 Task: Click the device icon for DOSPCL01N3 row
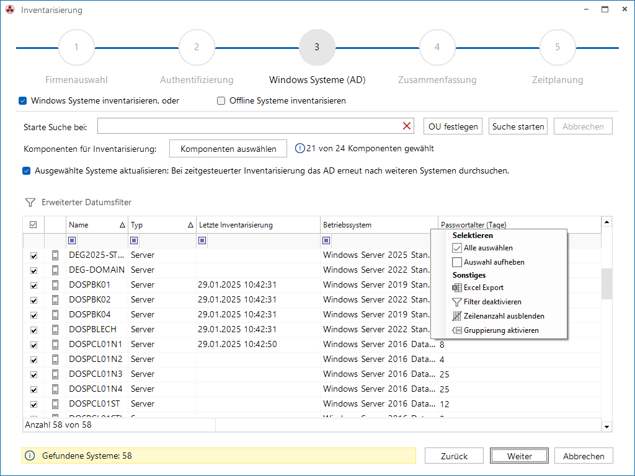(x=55, y=374)
